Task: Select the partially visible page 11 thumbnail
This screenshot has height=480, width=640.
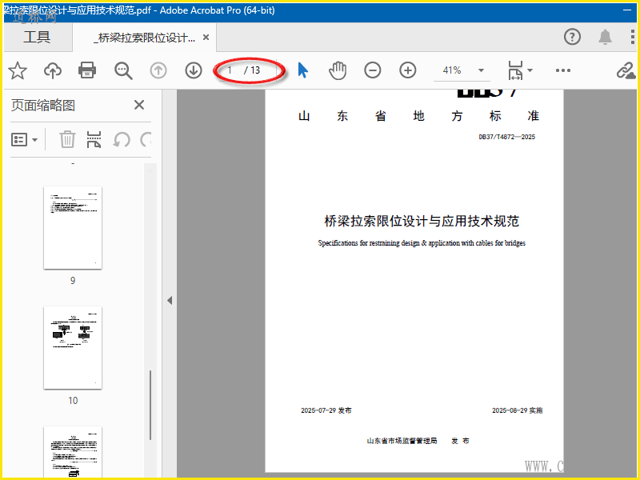Action: (x=73, y=452)
